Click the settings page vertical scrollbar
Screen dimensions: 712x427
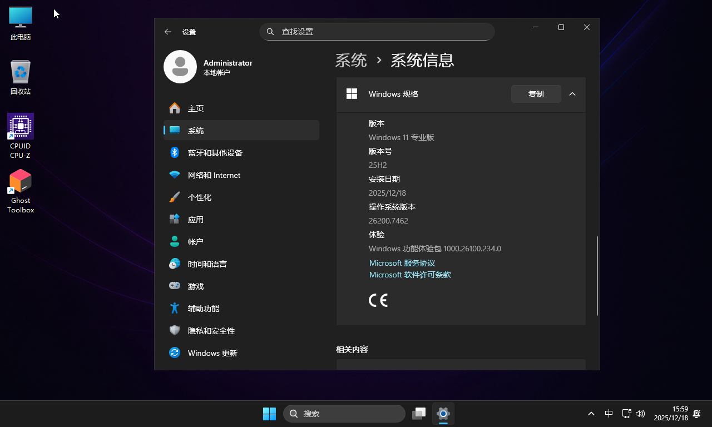[598, 275]
